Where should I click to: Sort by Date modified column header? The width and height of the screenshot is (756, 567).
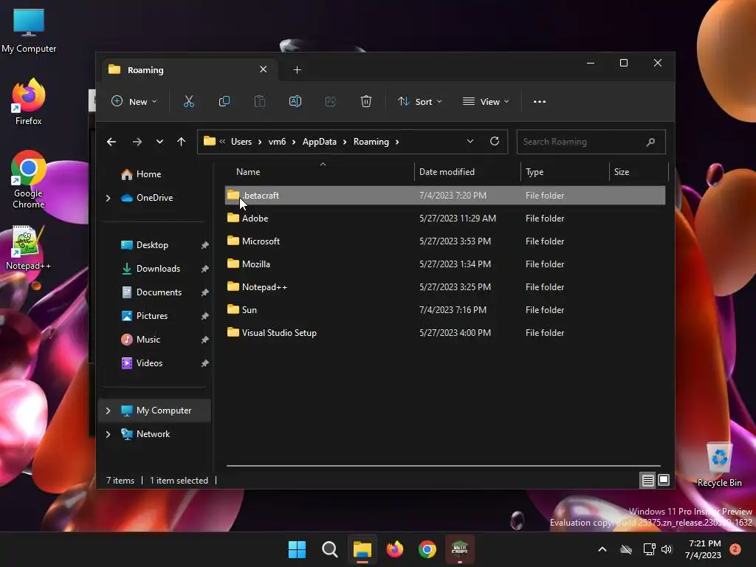(x=467, y=172)
